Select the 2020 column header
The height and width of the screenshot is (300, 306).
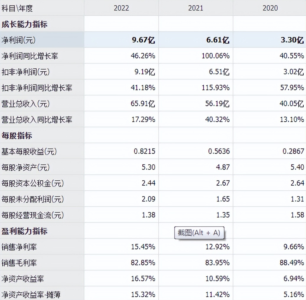269,8
